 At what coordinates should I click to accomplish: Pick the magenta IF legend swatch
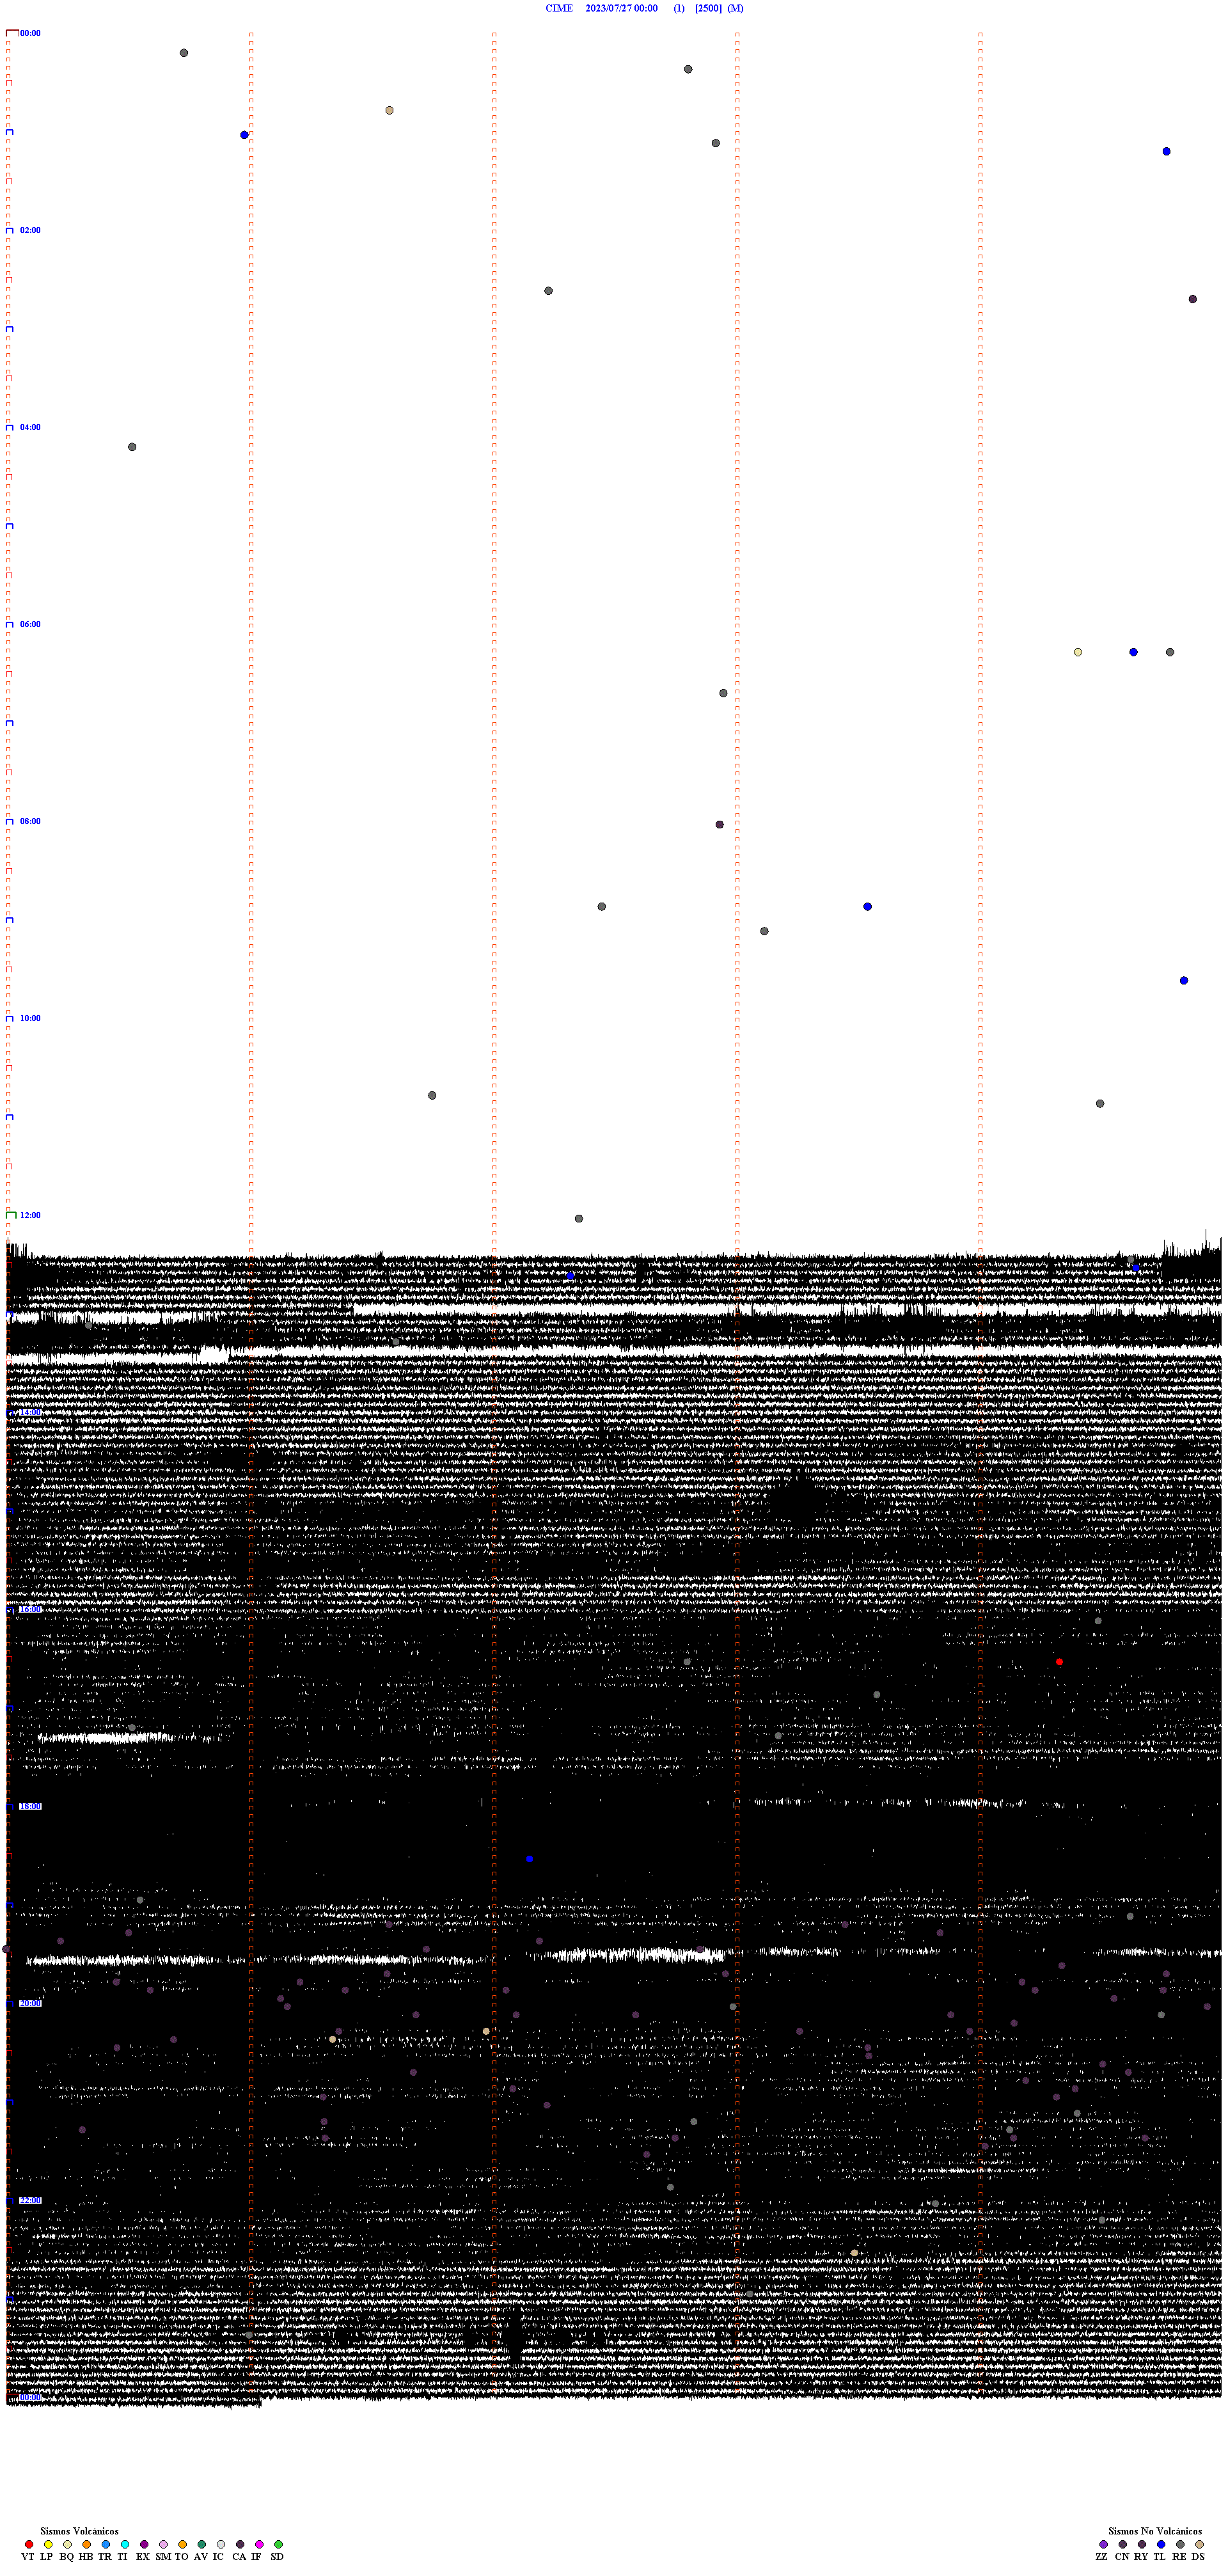coord(259,2545)
